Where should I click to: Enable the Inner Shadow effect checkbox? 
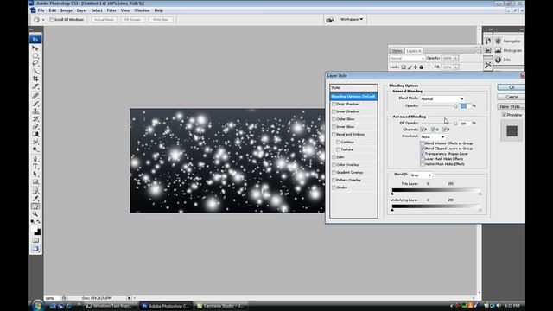pyautogui.click(x=334, y=111)
